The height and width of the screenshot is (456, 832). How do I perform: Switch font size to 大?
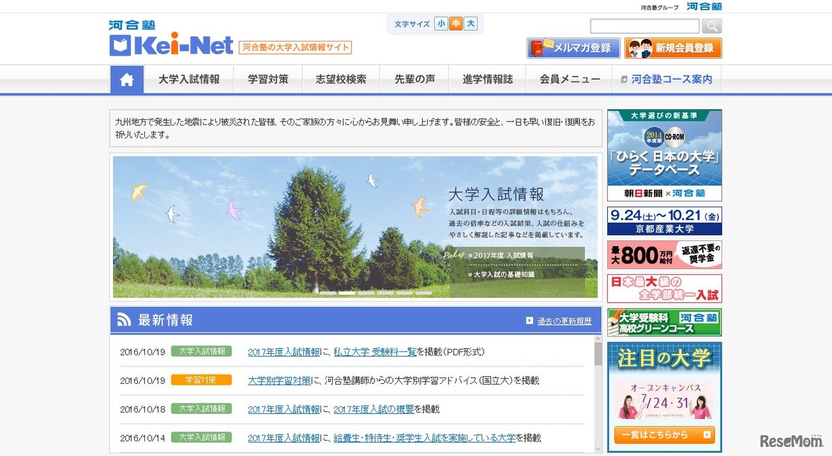pos(469,23)
